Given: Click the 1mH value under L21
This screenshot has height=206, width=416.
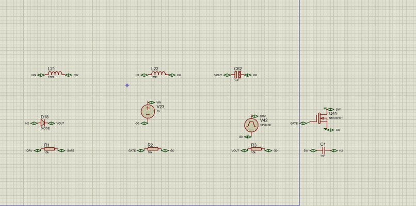Looking at the screenshot, I should 51,77.
